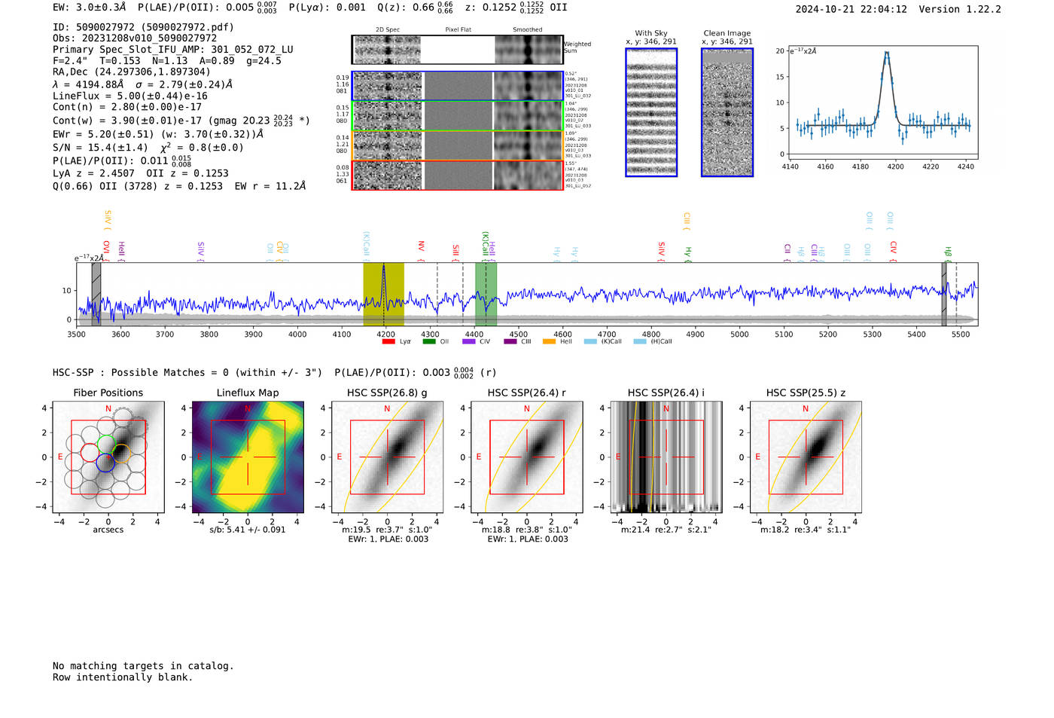The height and width of the screenshot is (718, 1054).
Task: Click the 'm:18.2 re:3.4" s:1.1"' caption
Action: [x=806, y=530]
